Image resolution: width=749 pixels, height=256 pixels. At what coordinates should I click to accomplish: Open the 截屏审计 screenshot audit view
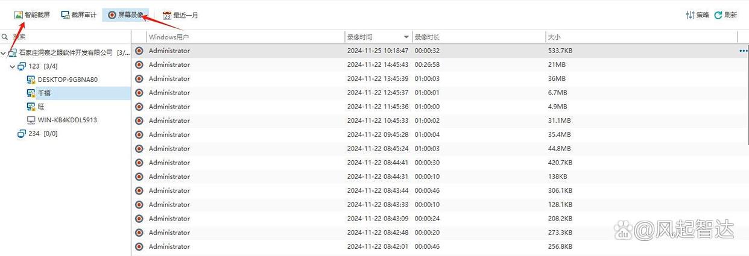pyautogui.click(x=78, y=15)
